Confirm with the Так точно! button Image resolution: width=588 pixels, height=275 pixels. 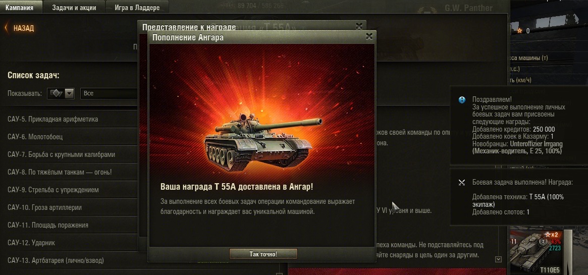263,254
